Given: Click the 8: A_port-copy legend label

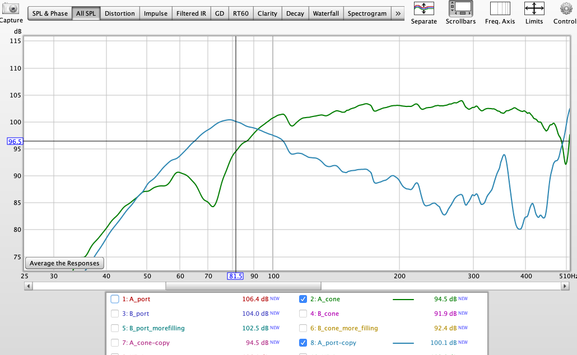Looking at the screenshot, I should point(333,343).
